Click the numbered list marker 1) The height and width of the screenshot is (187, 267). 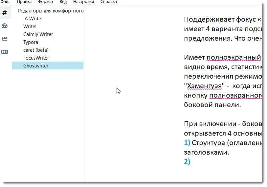(x=187, y=143)
